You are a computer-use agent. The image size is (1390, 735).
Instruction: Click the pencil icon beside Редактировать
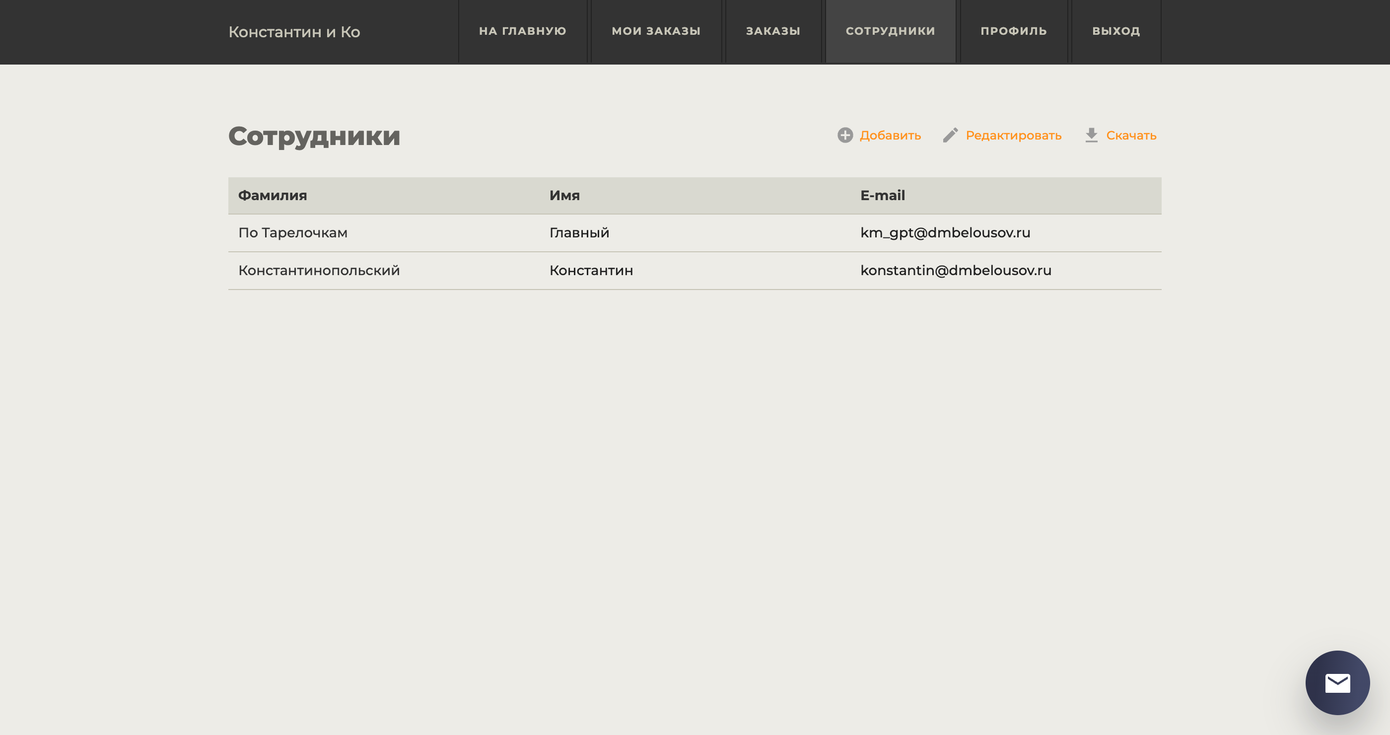pyautogui.click(x=950, y=135)
